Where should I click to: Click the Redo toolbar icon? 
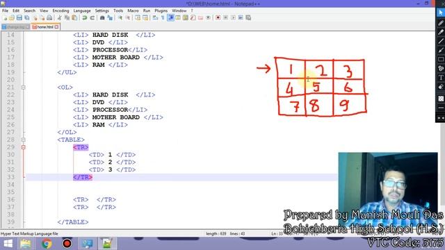coord(92,17)
